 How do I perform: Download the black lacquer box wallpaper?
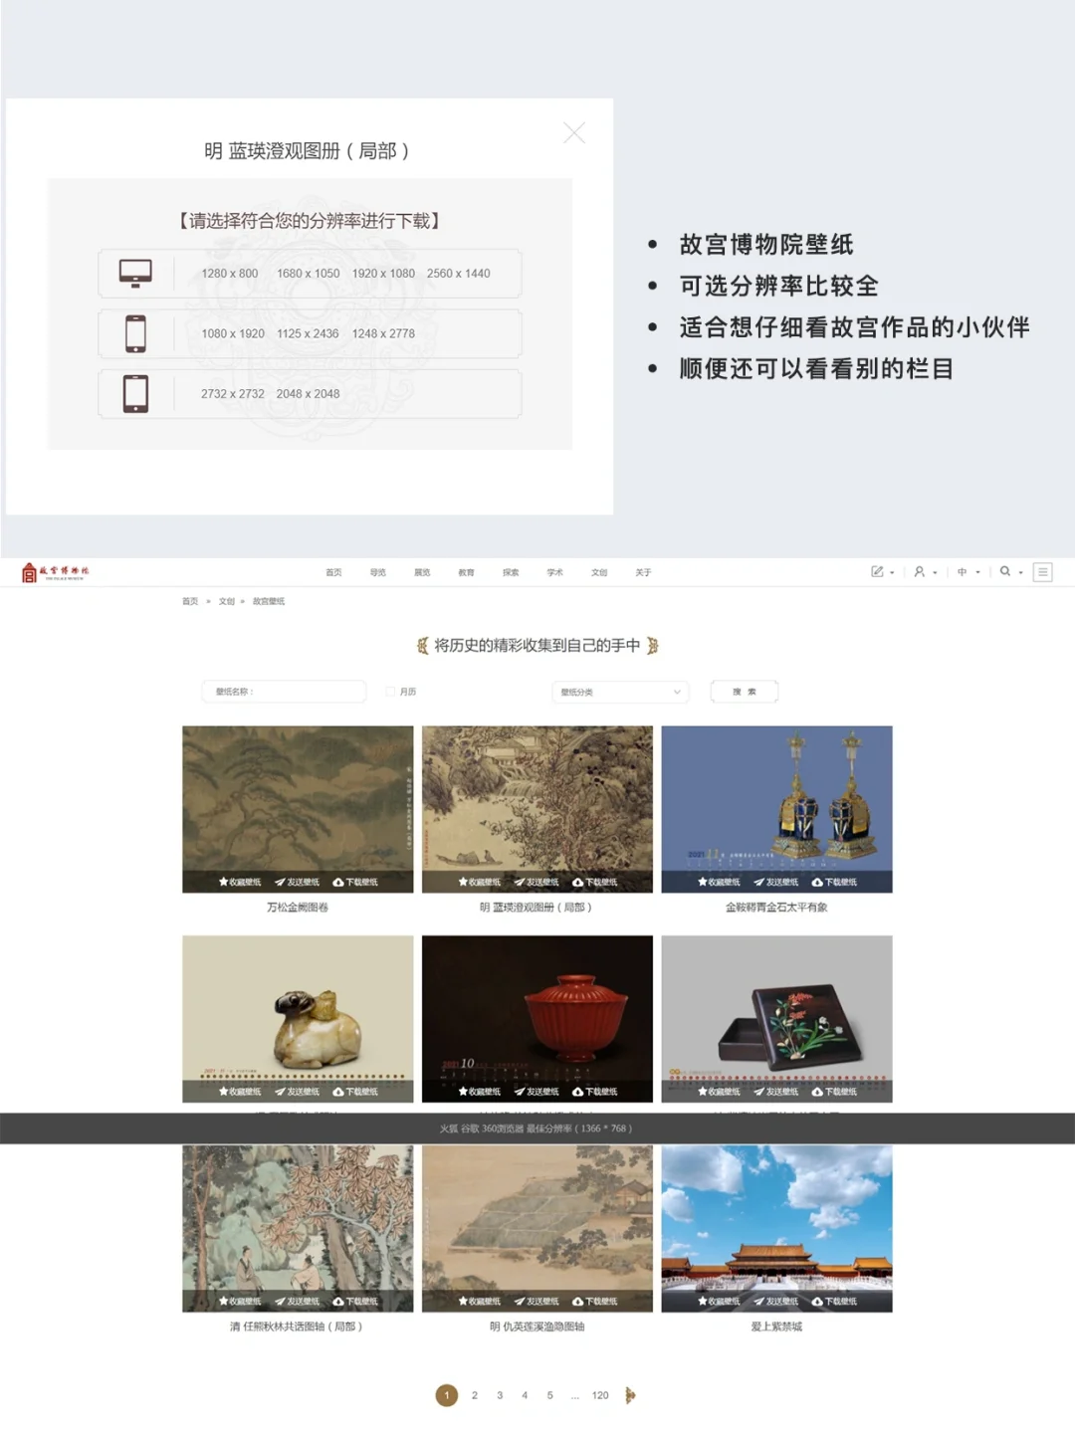(834, 1092)
